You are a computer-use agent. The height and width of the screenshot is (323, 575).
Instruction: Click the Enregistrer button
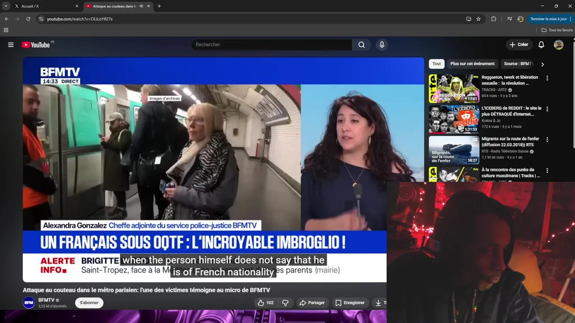(x=349, y=303)
